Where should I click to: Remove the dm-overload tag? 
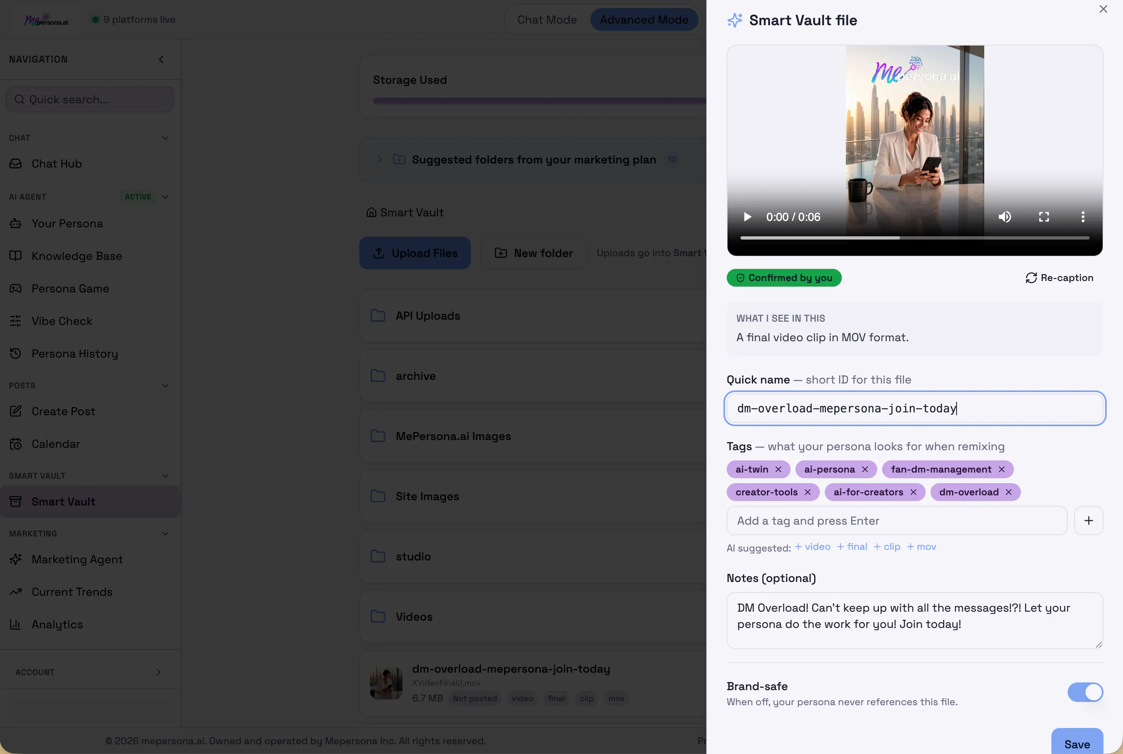(1009, 492)
